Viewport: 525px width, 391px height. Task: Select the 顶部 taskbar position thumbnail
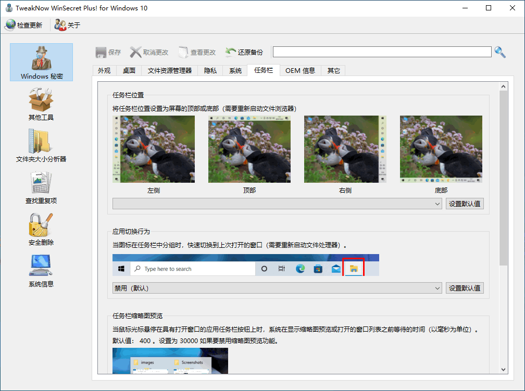249,149
